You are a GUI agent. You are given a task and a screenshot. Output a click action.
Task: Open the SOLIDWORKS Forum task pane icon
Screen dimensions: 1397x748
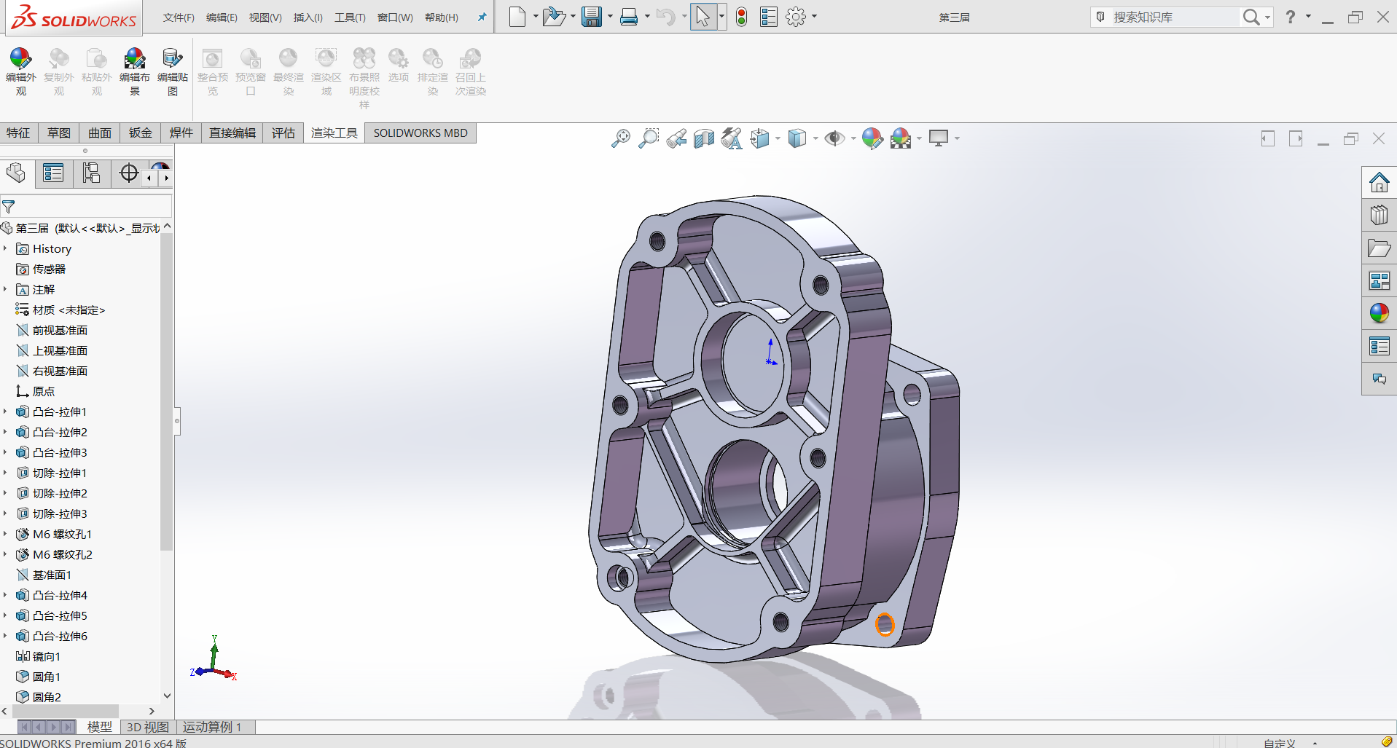click(1379, 379)
